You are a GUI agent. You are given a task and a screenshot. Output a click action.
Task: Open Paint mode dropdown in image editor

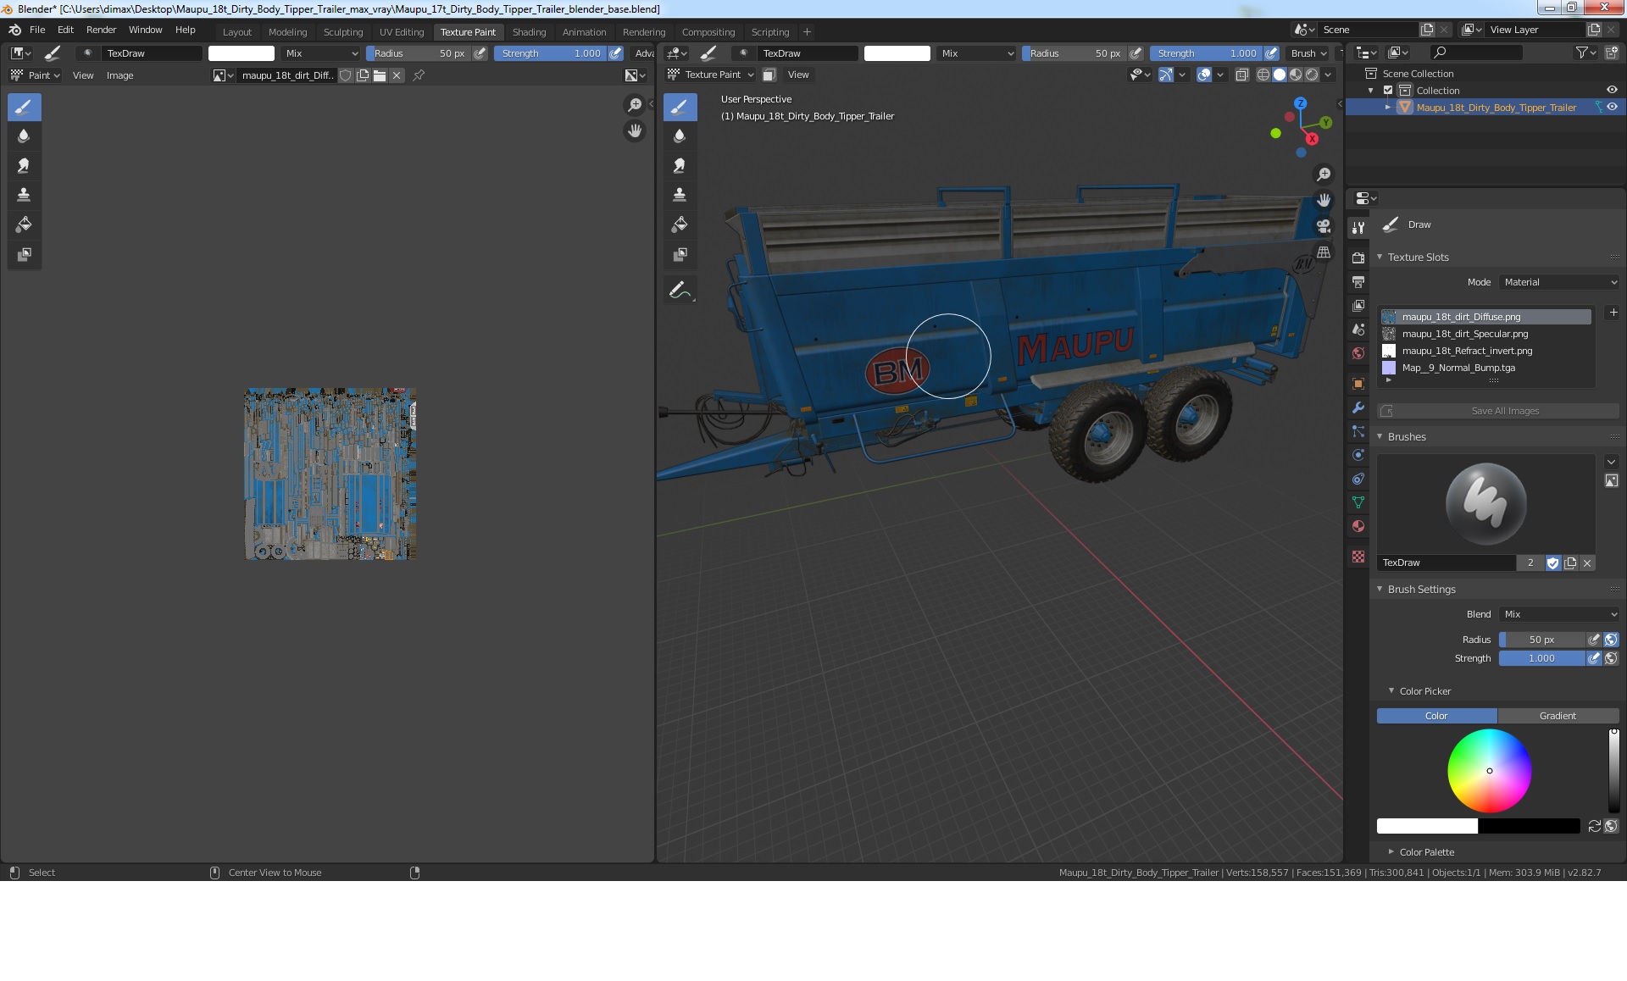pyautogui.click(x=35, y=76)
